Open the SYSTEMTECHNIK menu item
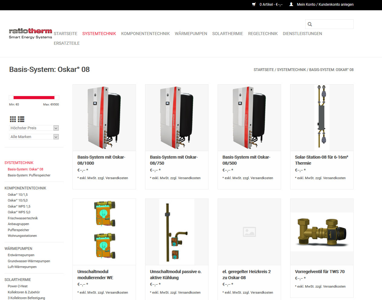 pyautogui.click(x=99, y=34)
